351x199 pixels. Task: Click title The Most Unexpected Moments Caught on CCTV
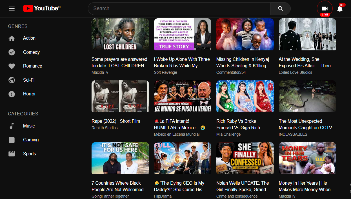pos(305,124)
